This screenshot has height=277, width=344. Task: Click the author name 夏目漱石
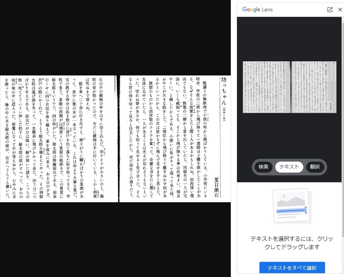(217, 187)
